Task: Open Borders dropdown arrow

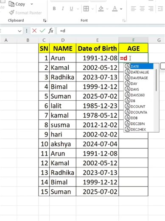Action: (92, 9)
